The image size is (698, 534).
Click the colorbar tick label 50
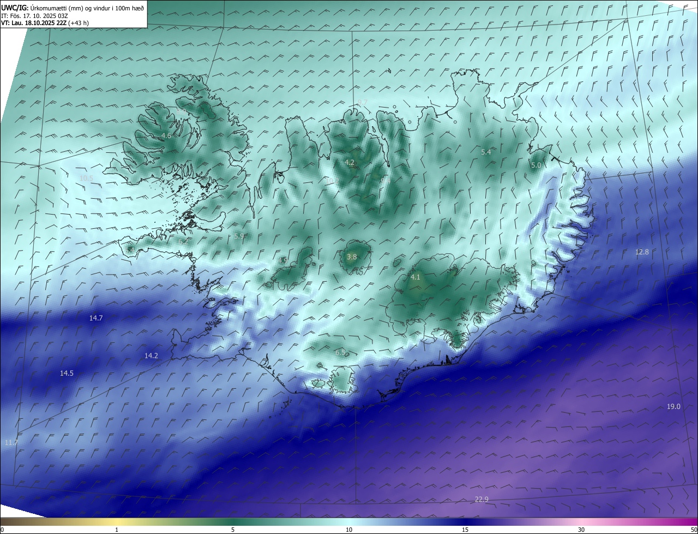tap(694, 530)
